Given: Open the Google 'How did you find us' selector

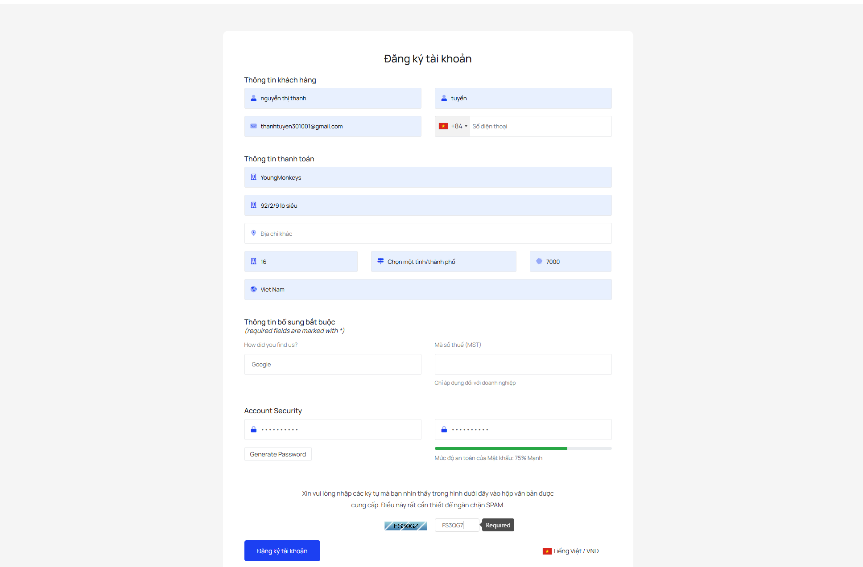Looking at the screenshot, I should [333, 364].
